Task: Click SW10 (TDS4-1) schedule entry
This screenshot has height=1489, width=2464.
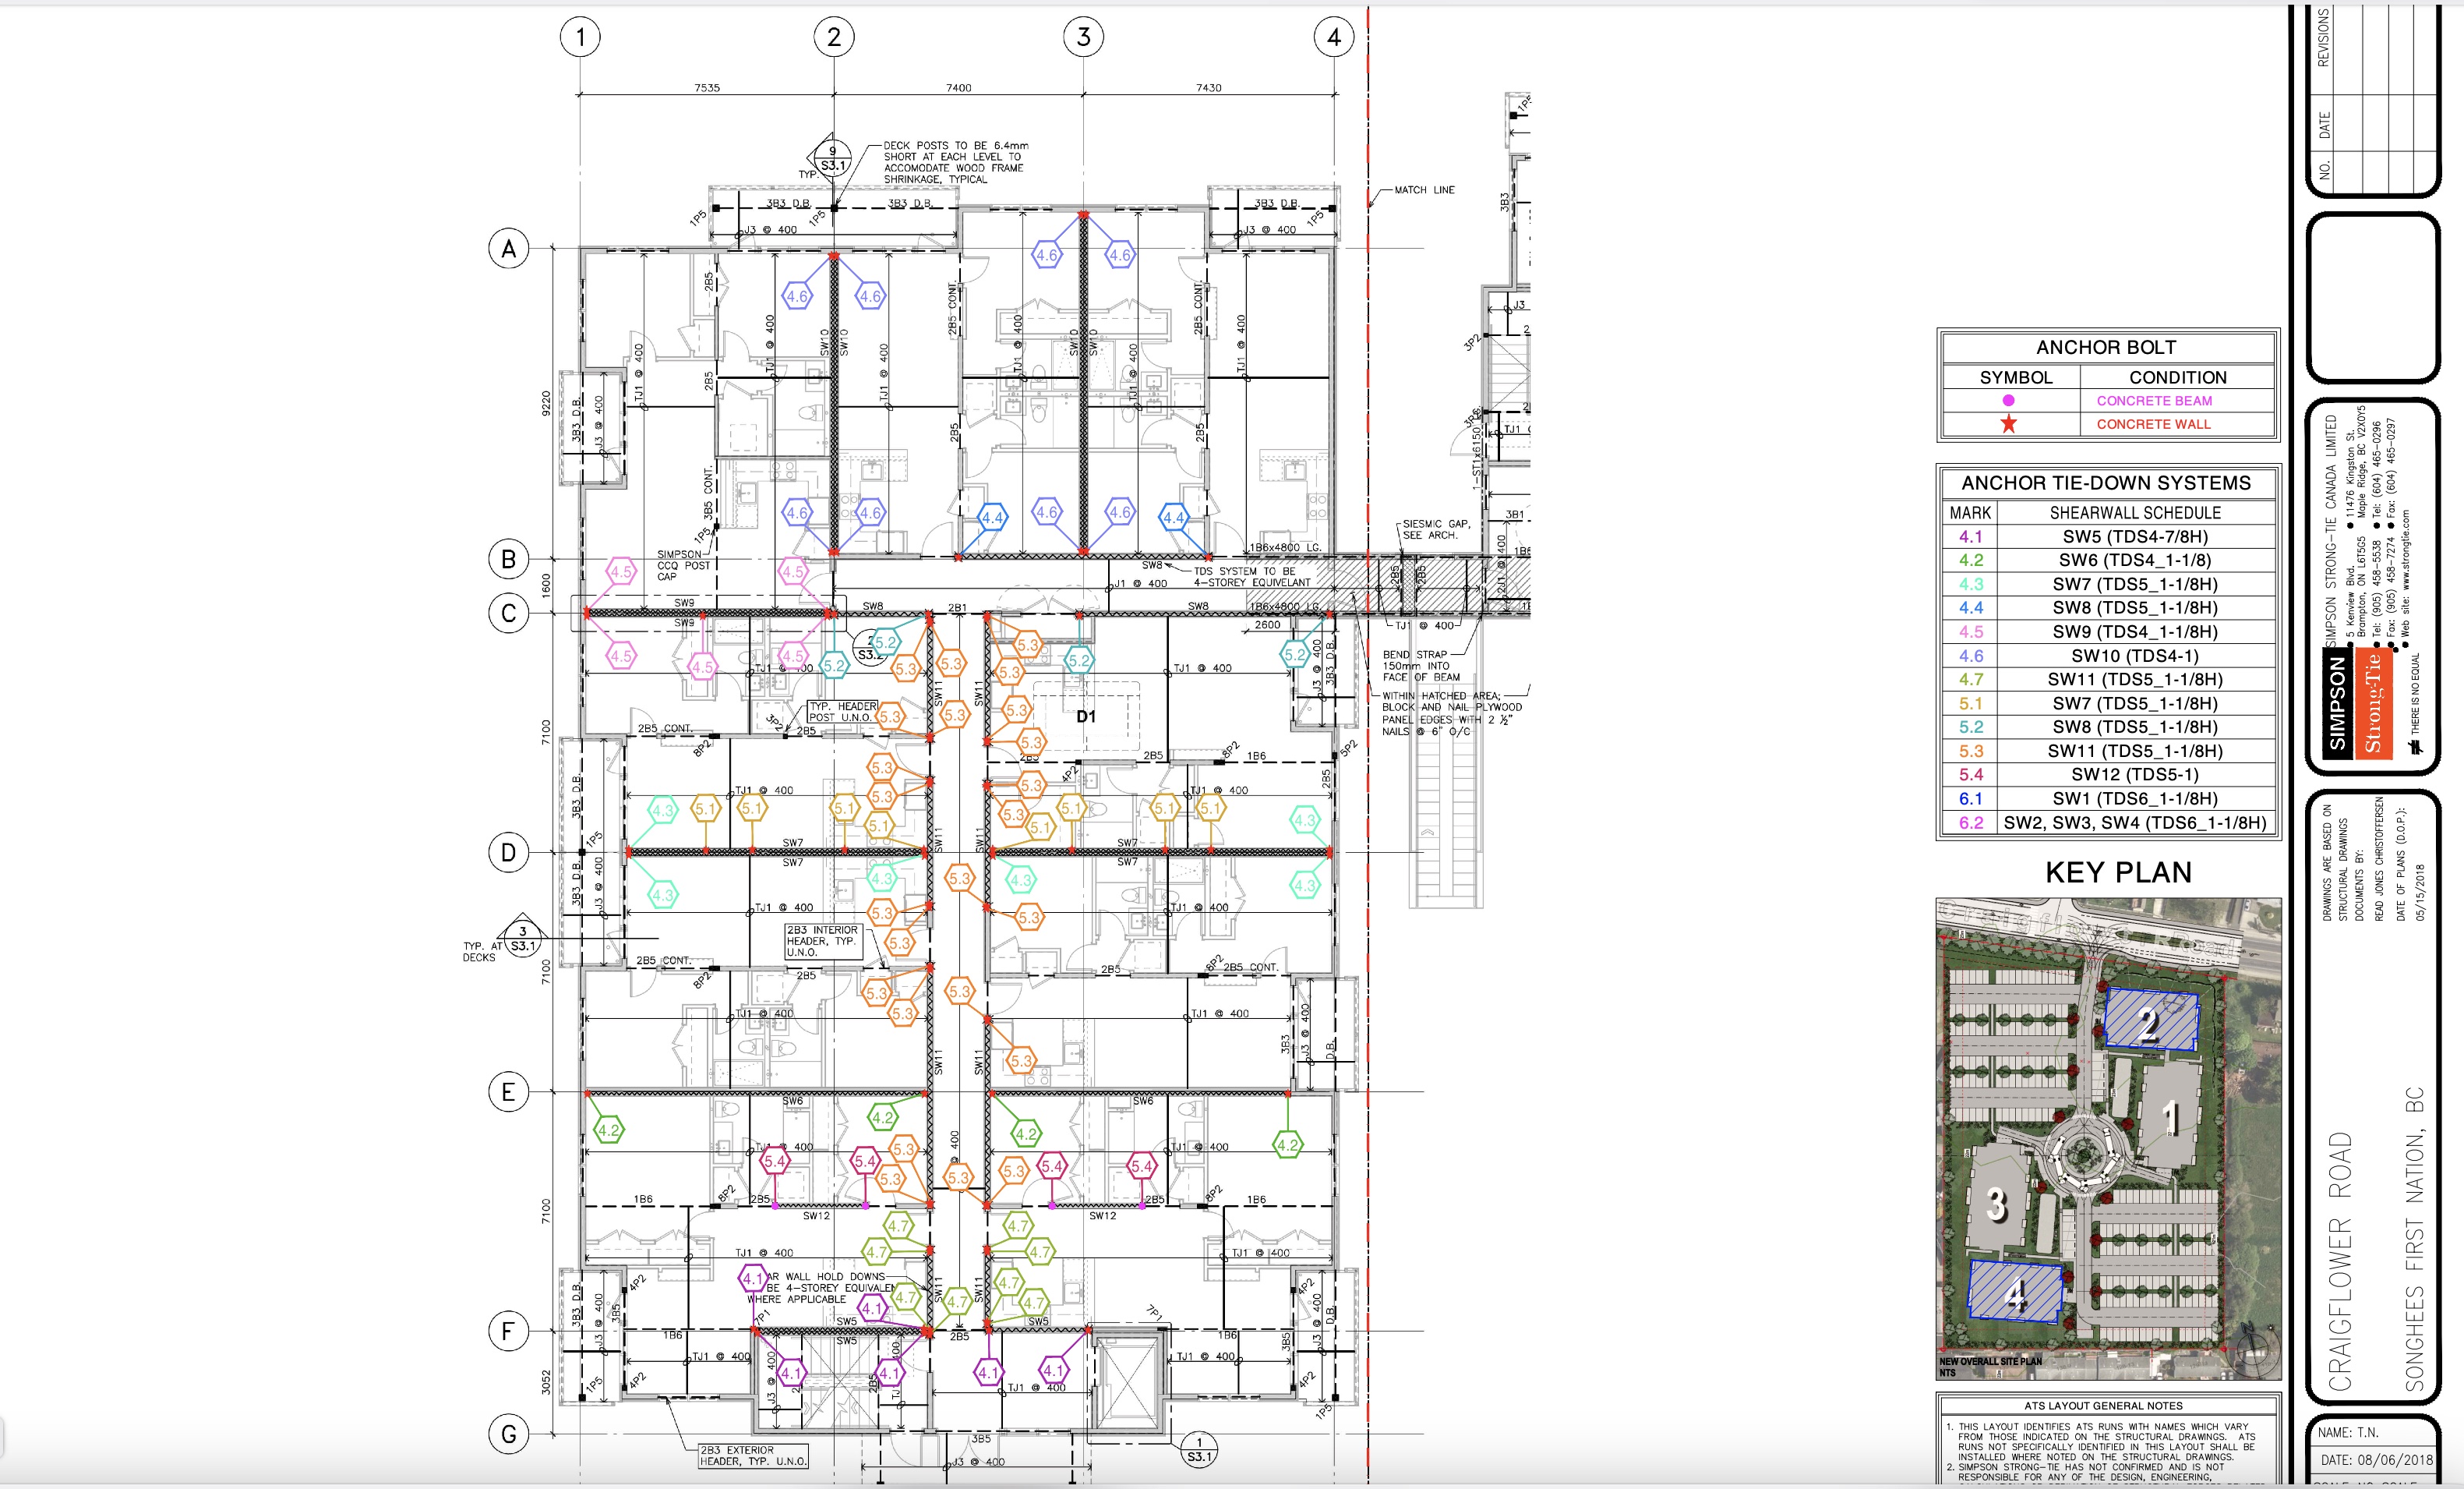Action: click(x=2134, y=656)
